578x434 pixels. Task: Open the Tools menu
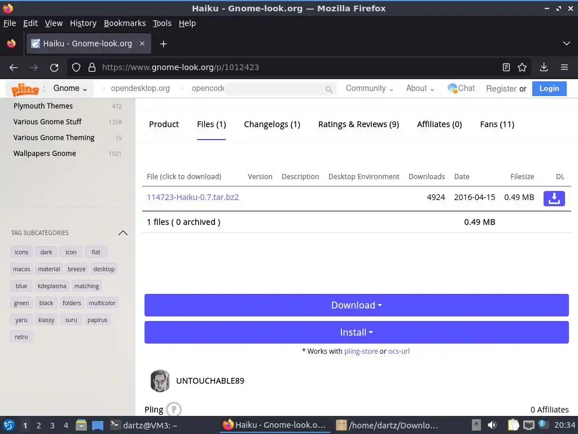pos(162,23)
